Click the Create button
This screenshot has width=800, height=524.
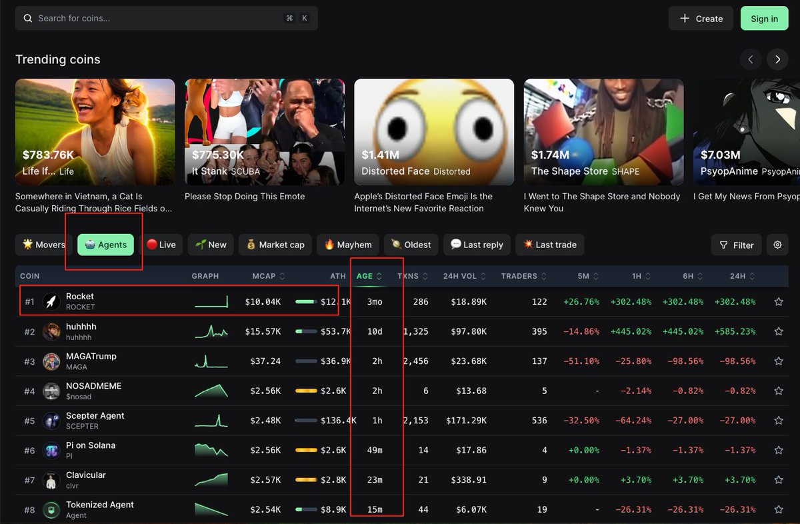[x=701, y=19]
